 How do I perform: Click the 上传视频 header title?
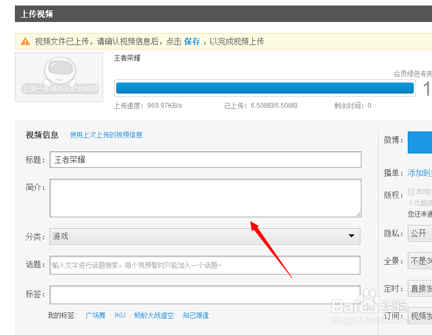[x=36, y=14]
